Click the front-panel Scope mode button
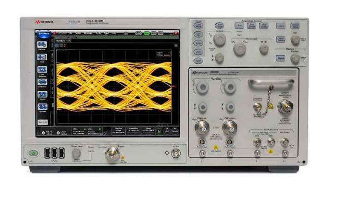345x201 pixels. point(198,43)
